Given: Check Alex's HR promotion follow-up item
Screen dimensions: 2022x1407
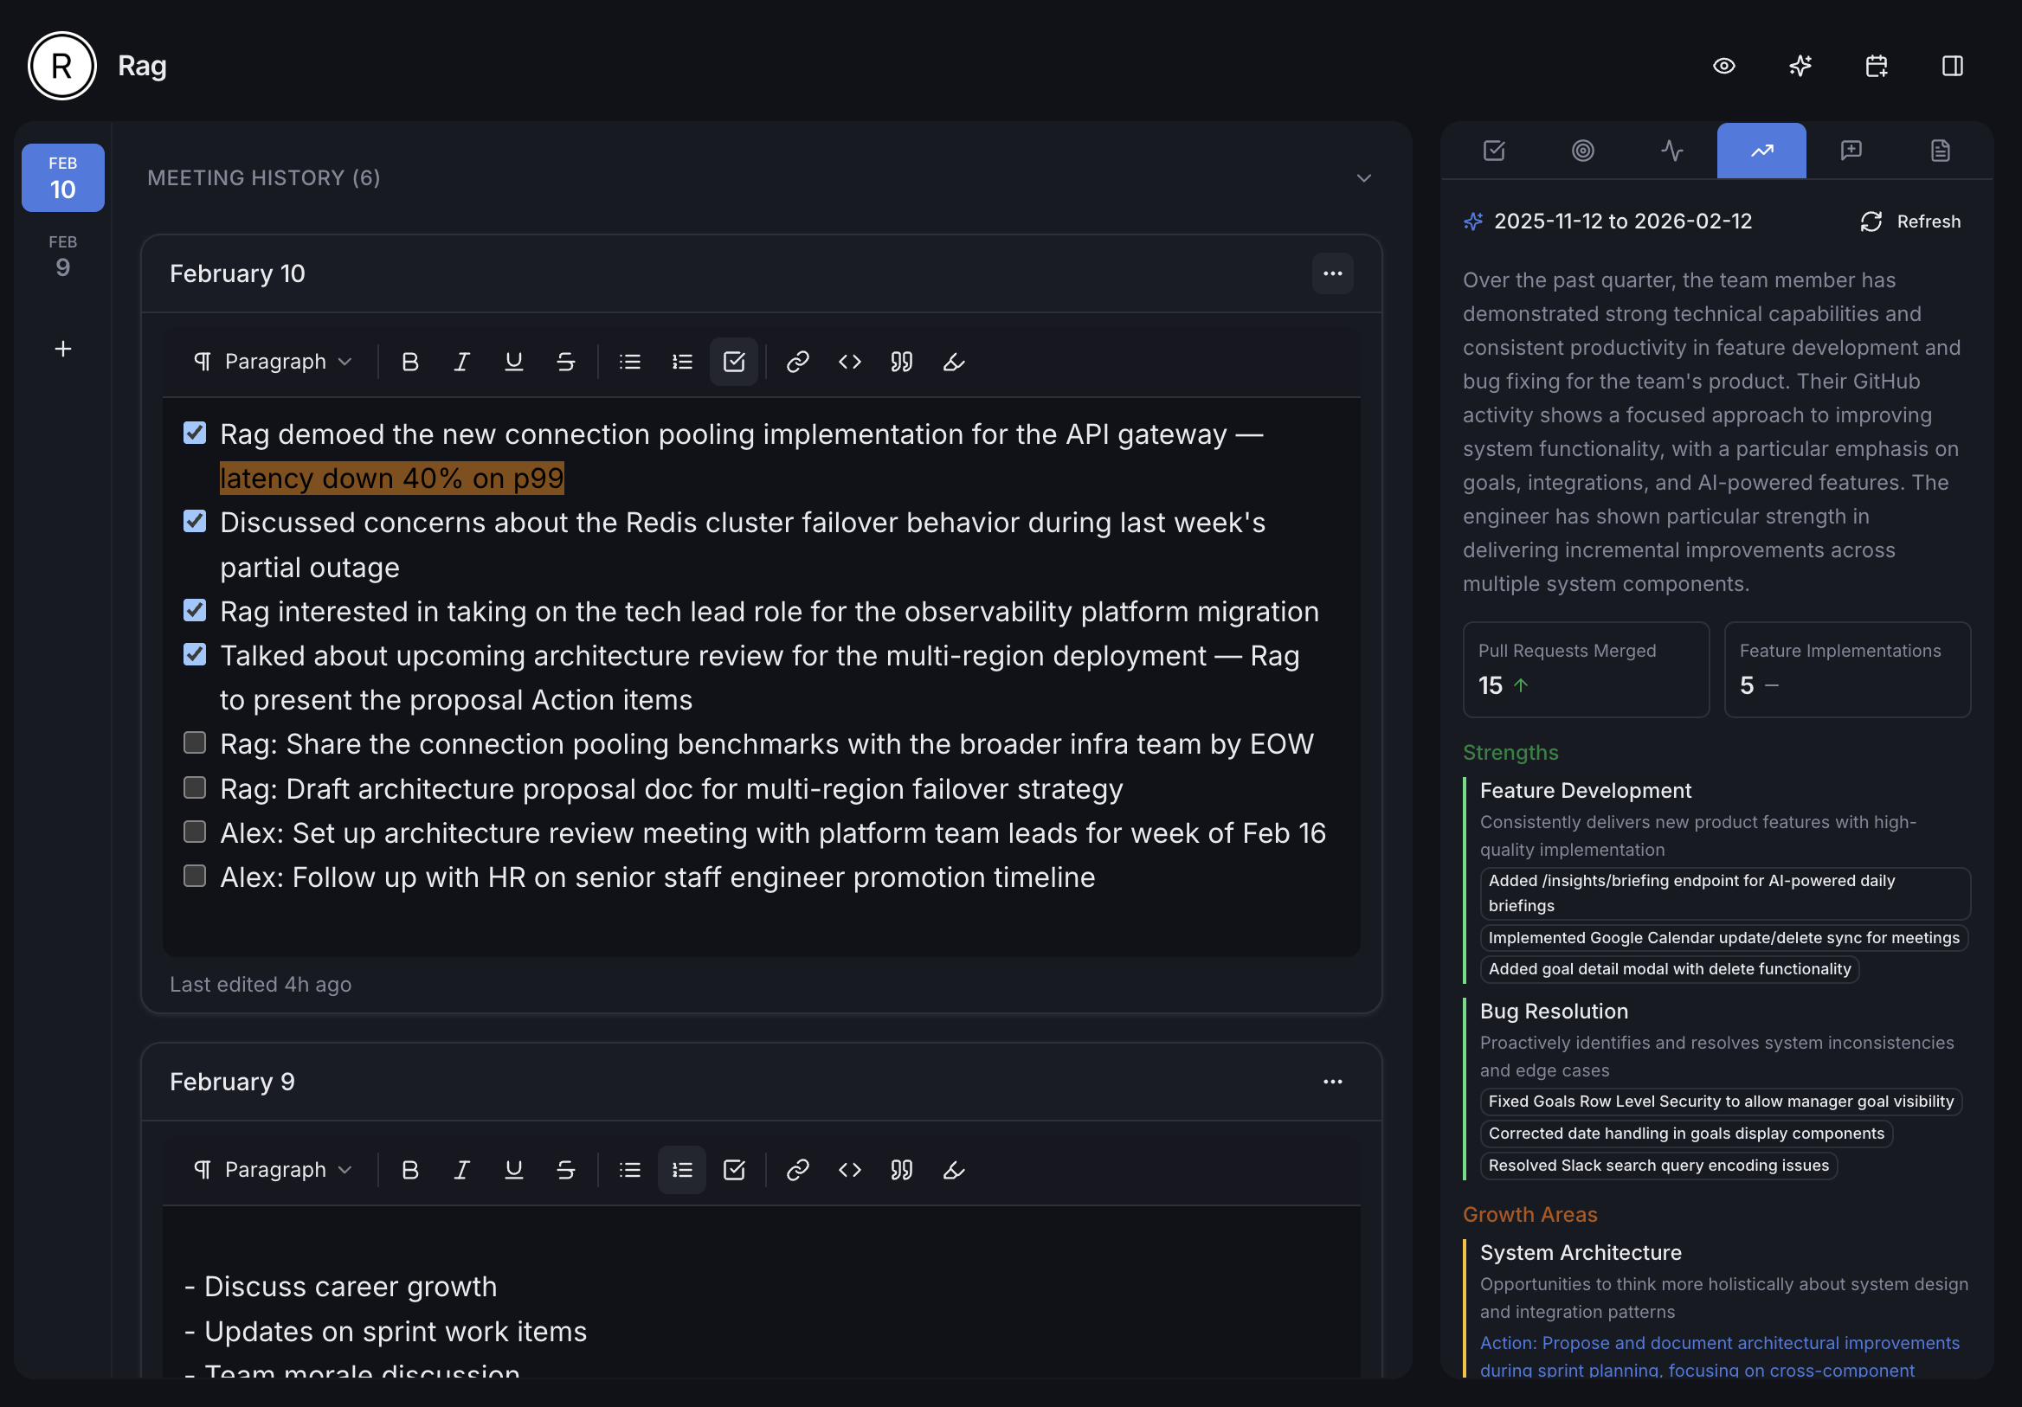Looking at the screenshot, I should 195,877.
